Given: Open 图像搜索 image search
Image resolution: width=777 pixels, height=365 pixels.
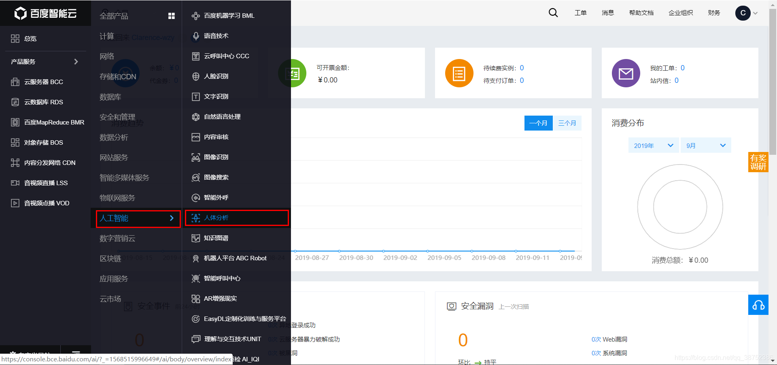Looking at the screenshot, I should (210, 177).
